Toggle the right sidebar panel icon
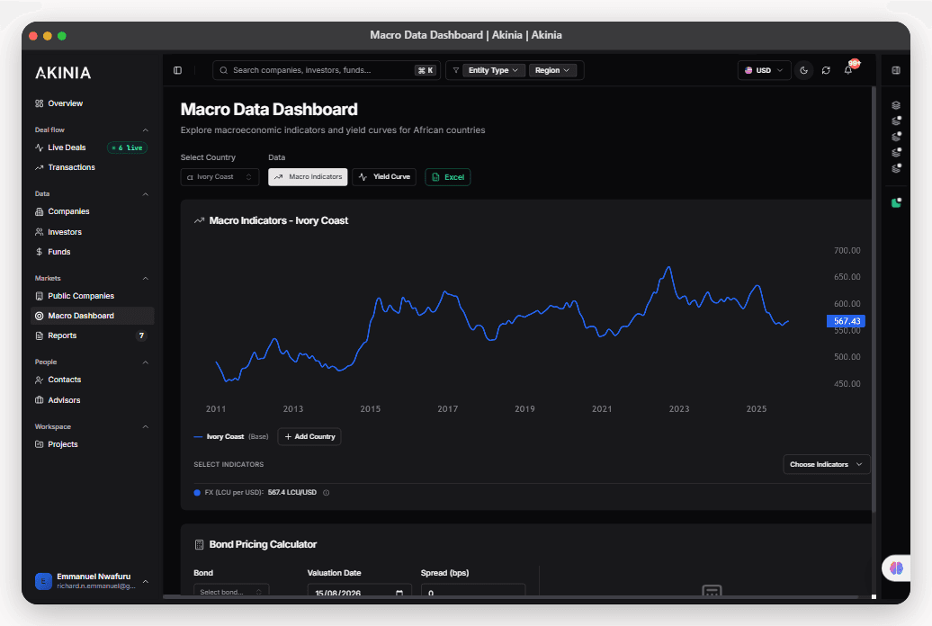This screenshot has width=932, height=626. click(896, 70)
